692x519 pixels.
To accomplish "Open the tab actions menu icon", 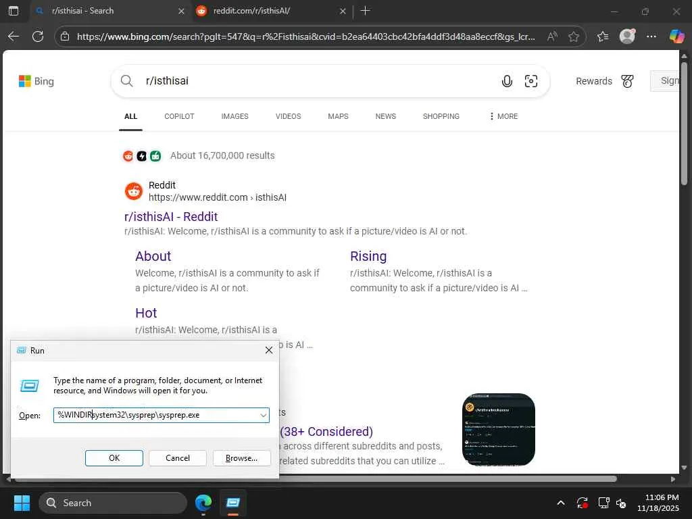I will 14,11.
